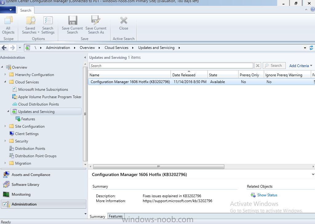Click in the Search text field
This screenshot has width=315, height=224.
click(x=171, y=66)
